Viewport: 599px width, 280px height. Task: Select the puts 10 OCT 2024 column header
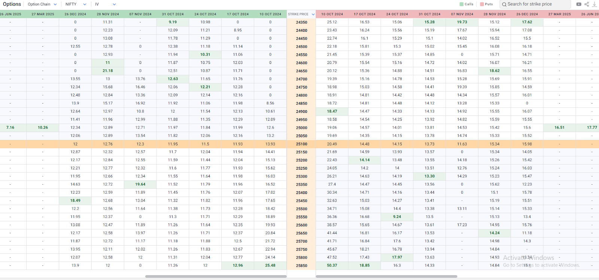point(332,14)
